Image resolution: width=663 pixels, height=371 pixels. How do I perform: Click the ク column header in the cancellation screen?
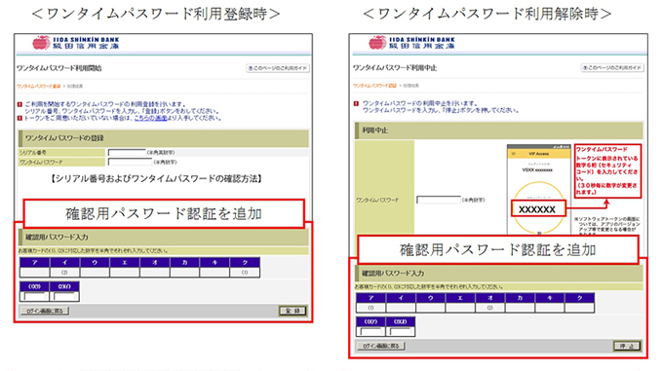580,298
